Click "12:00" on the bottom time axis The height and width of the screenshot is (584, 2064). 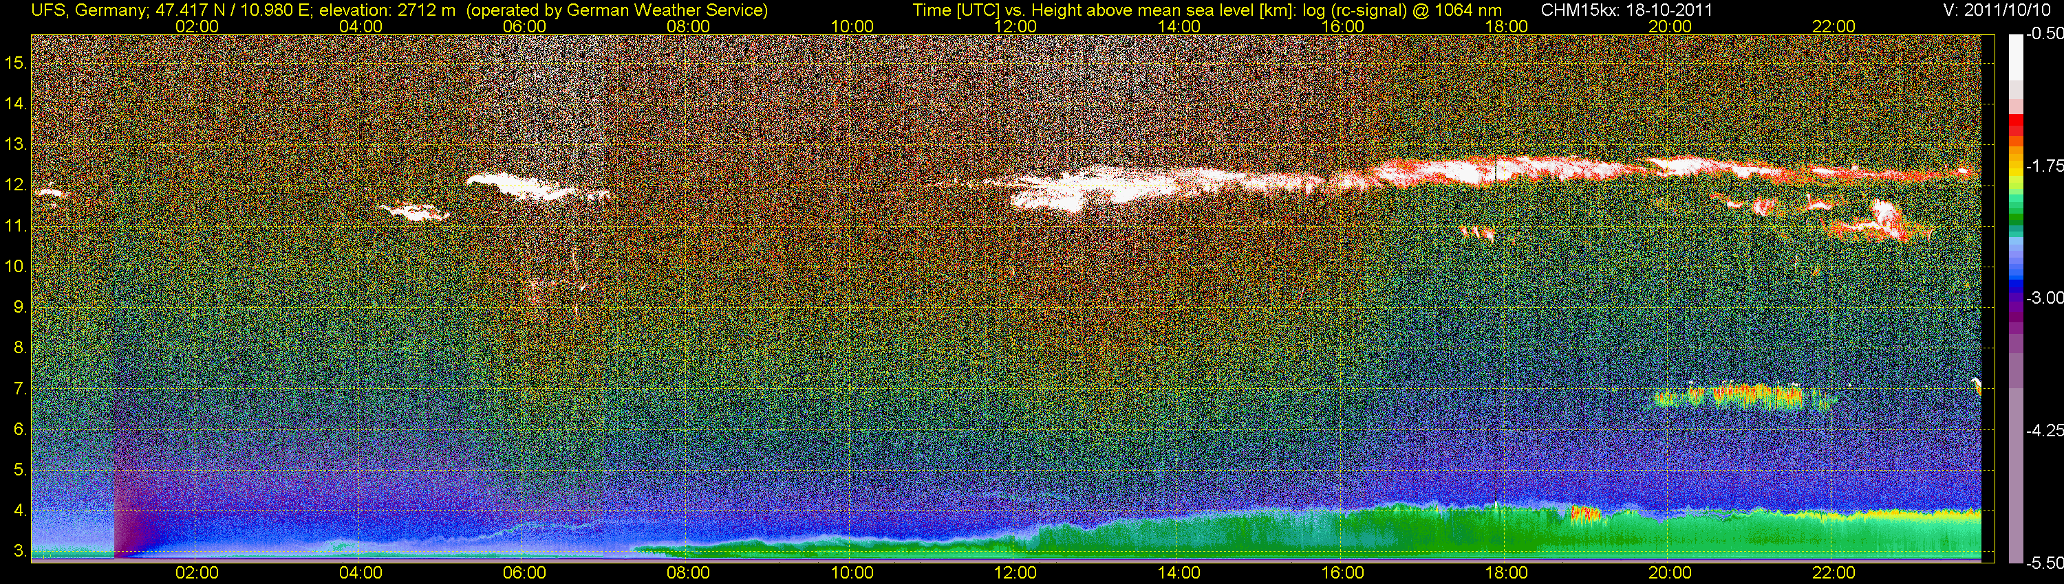coord(1015,573)
